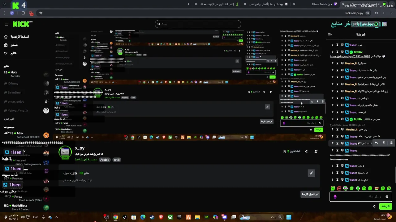Click the Arabic tag

(x=105, y=160)
